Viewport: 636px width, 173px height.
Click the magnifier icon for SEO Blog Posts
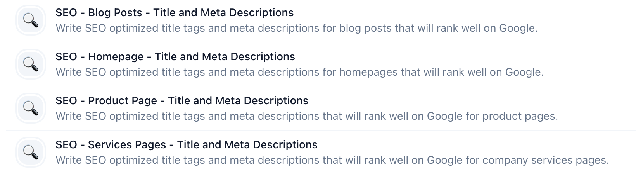click(x=31, y=20)
